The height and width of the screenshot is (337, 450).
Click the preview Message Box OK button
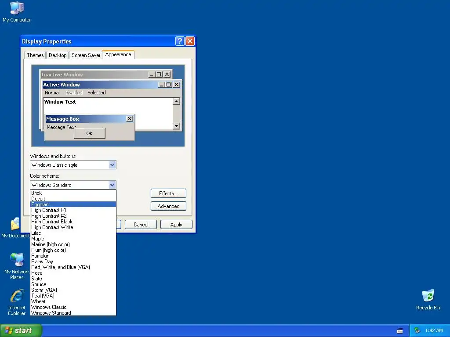89,133
